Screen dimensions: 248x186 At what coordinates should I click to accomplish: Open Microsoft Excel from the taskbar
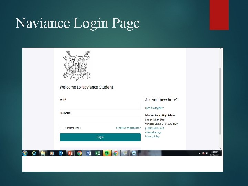98,153
